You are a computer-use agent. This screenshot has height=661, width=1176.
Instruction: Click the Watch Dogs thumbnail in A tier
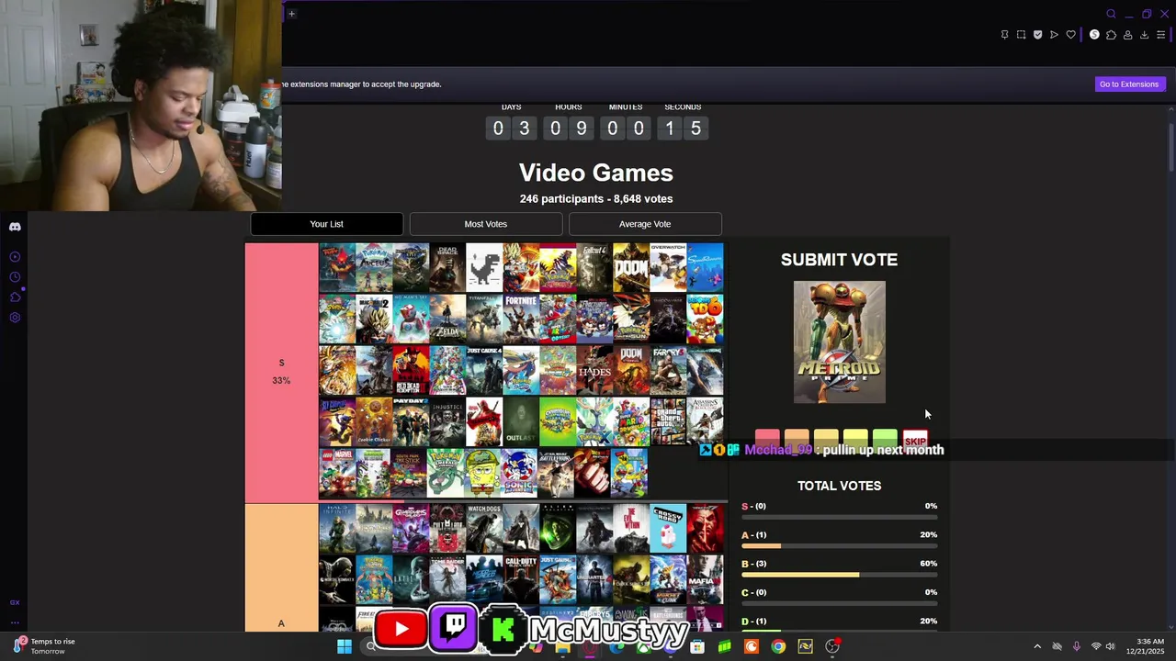[x=484, y=528]
